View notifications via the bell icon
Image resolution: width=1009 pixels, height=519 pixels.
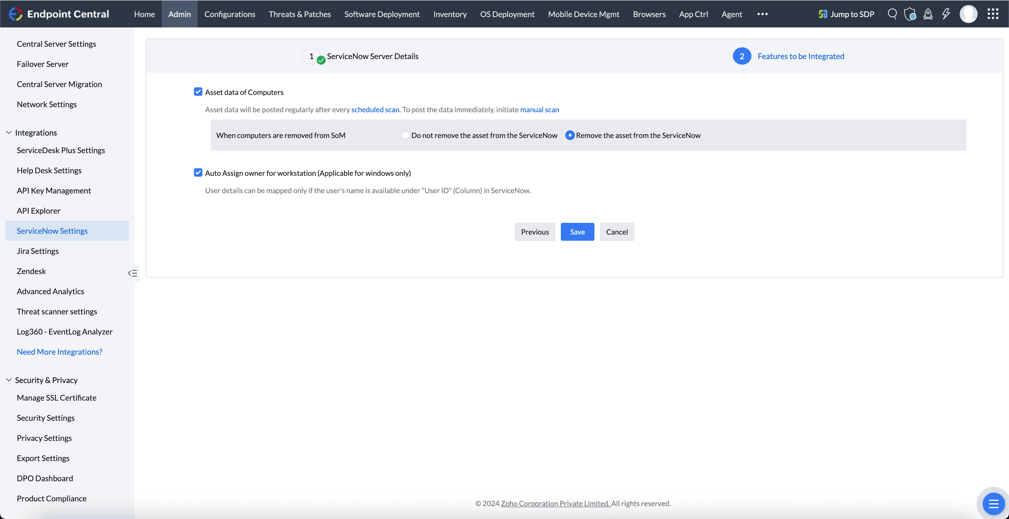coord(928,14)
